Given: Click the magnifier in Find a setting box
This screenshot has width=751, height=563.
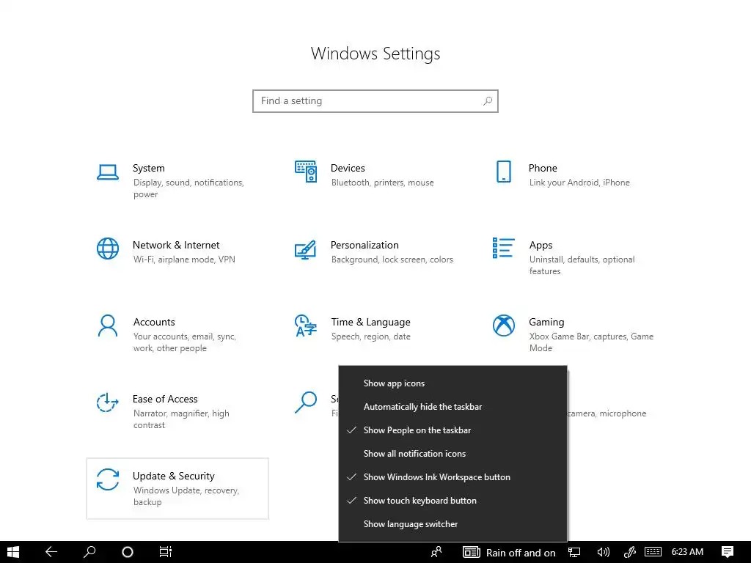Looking at the screenshot, I should [x=488, y=101].
